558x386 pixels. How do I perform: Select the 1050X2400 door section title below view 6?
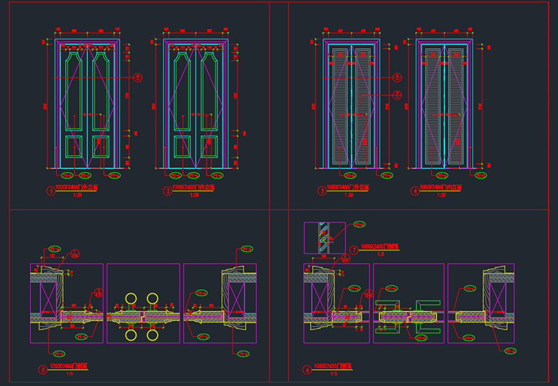333,366
